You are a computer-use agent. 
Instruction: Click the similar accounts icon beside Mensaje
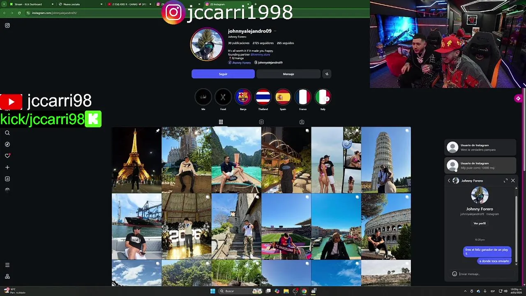[327, 74]
